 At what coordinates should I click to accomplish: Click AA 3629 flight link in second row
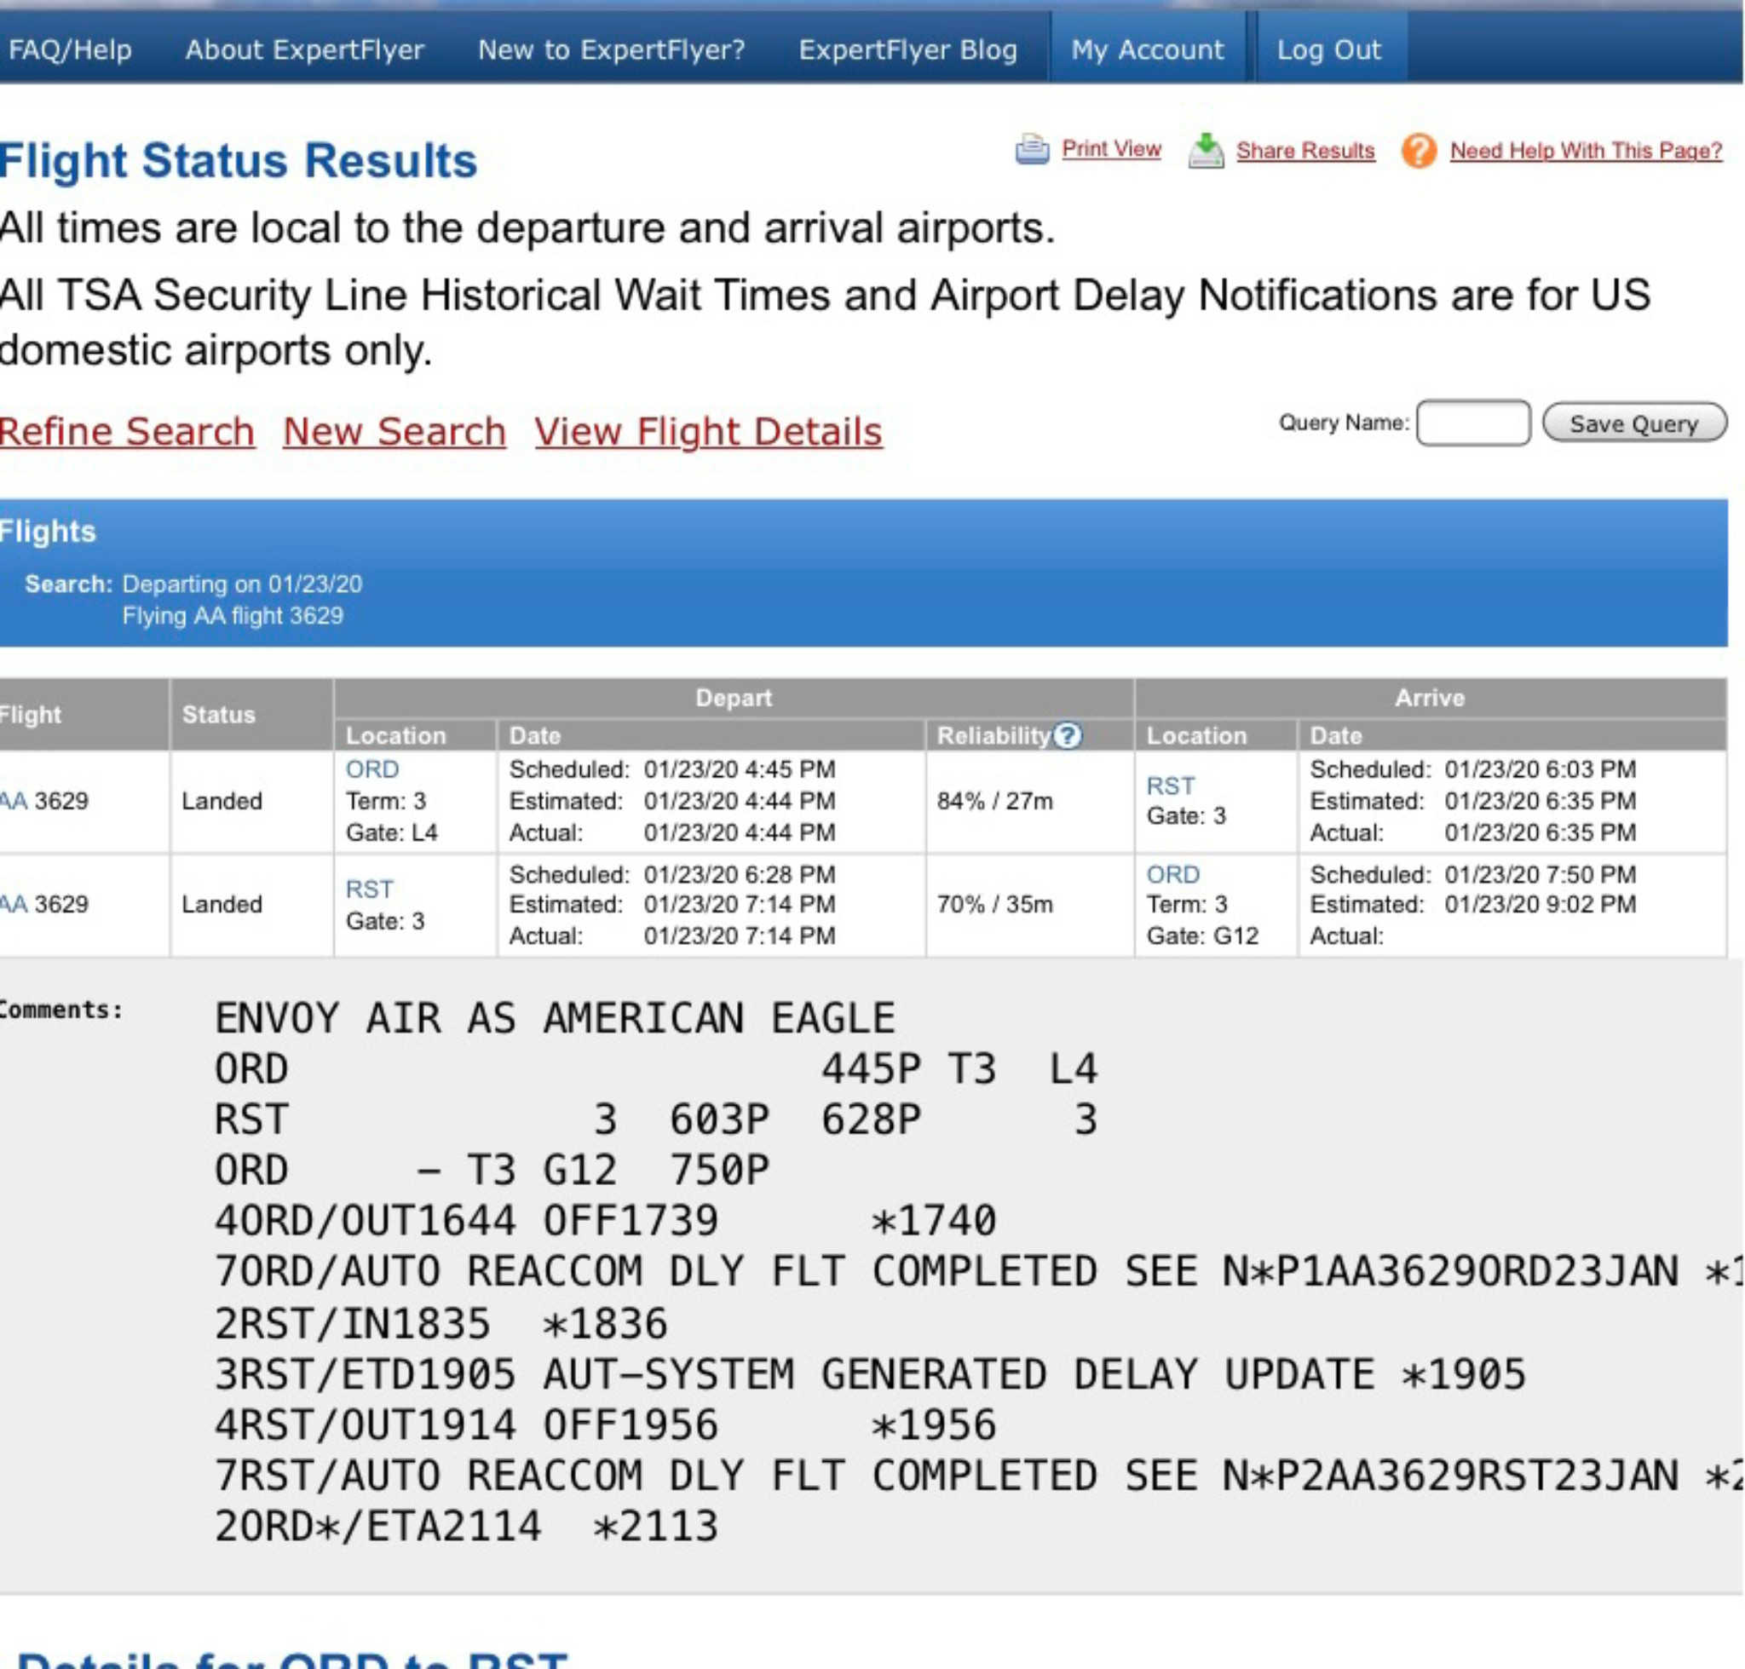point(43,904)
